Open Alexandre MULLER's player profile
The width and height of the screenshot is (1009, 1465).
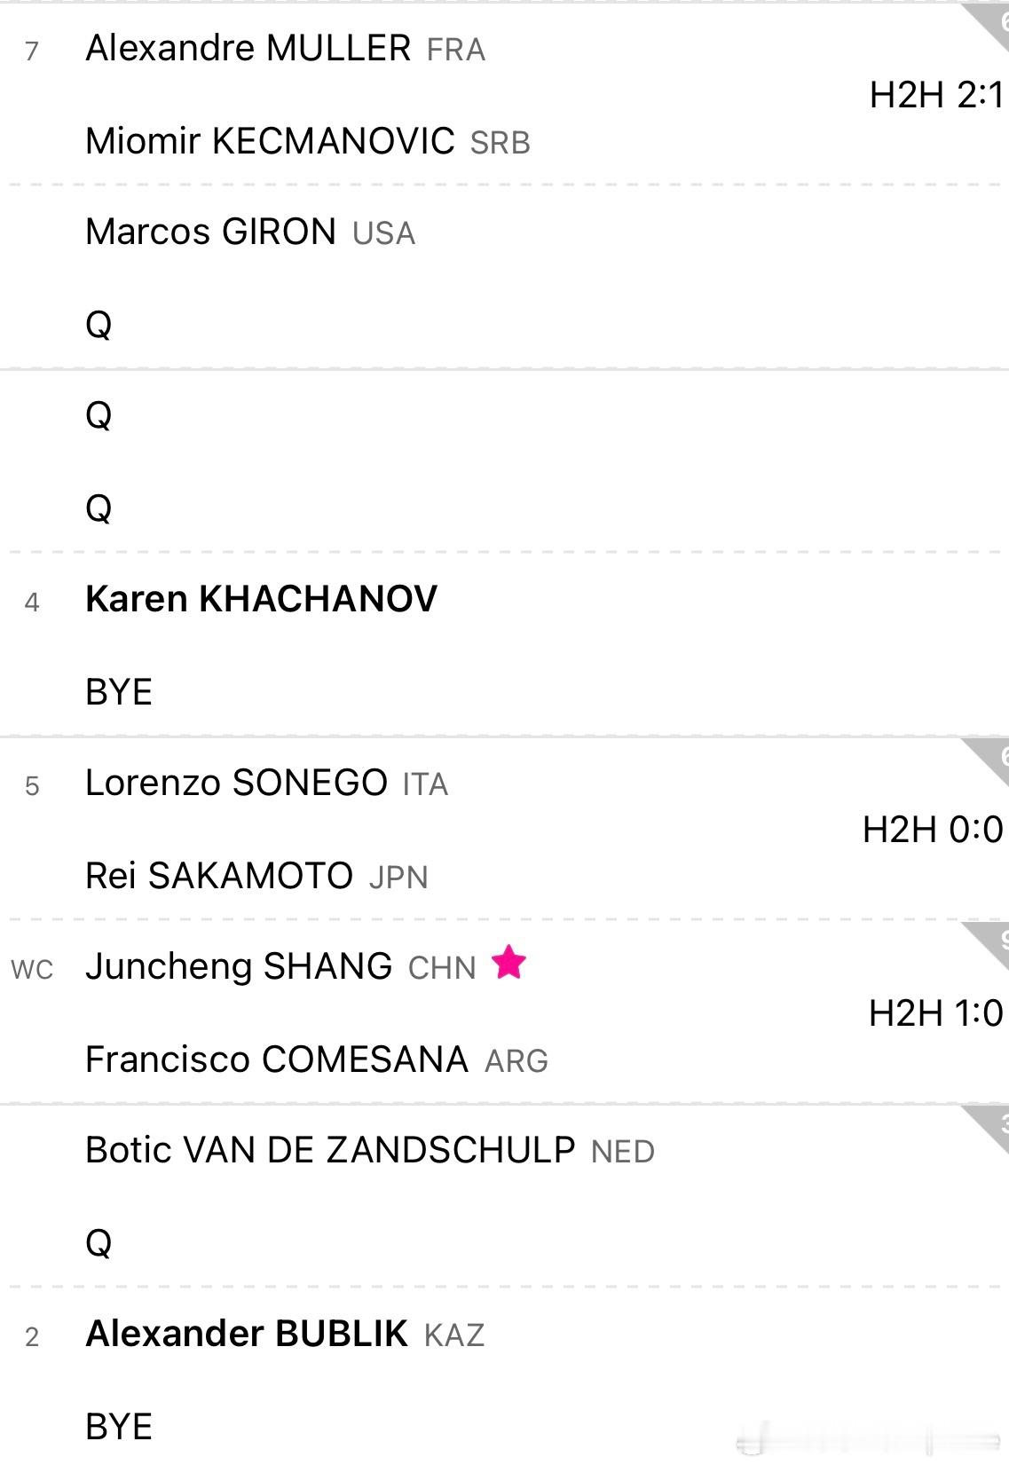pyautogui.click(x=248, y=48)
